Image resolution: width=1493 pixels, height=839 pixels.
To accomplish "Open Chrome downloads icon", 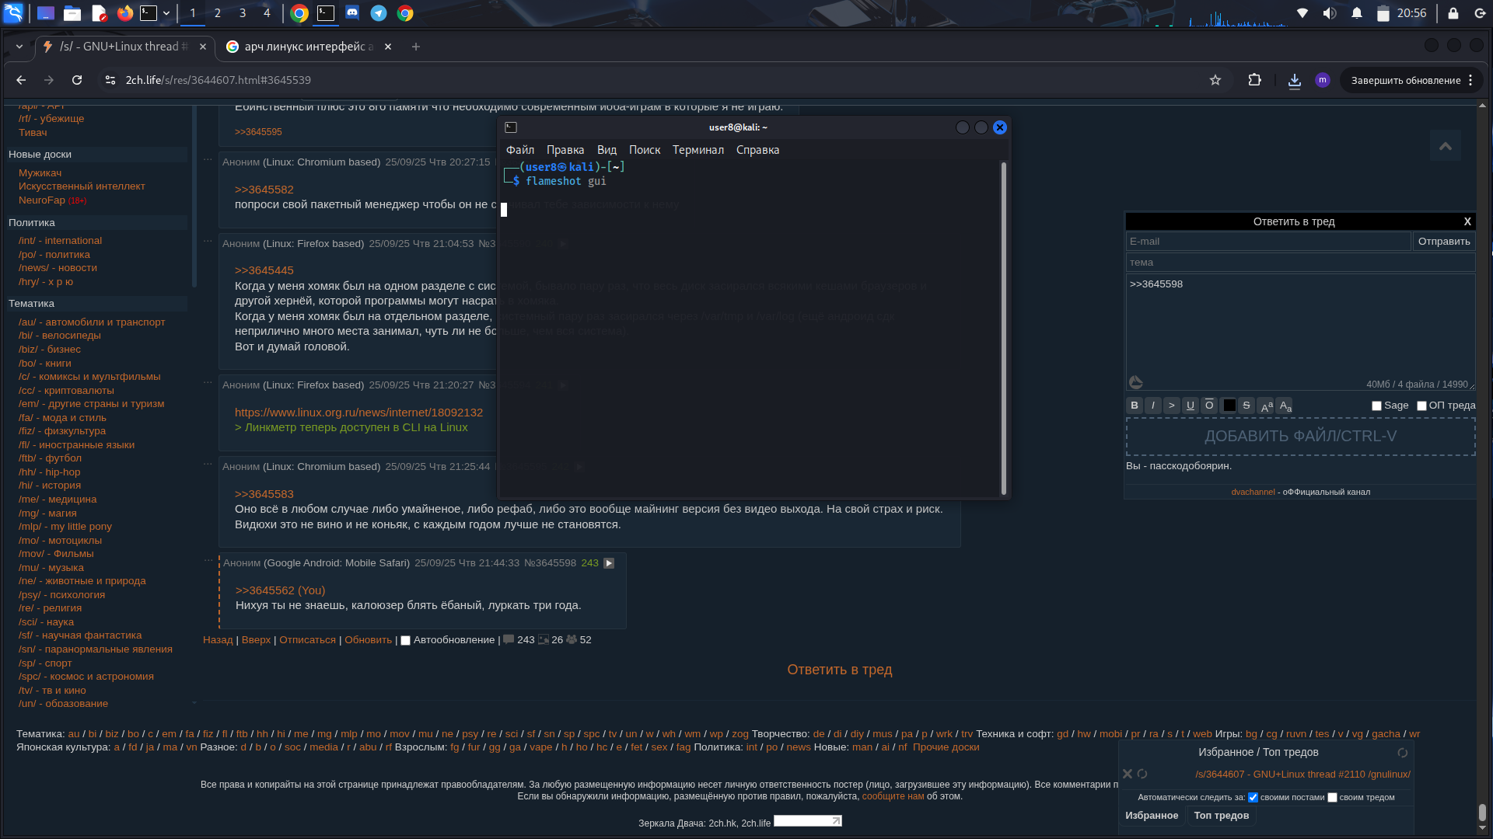I will (x=1295, y=80).
